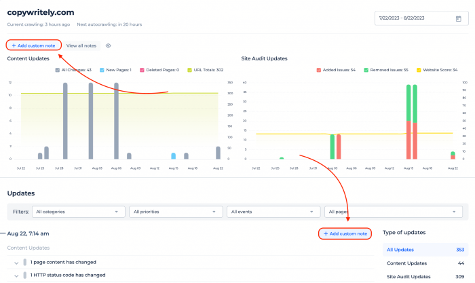The image size is (475, 283).
Task: Toggle Website Score legend checkbox
Action: pos(419,70)
